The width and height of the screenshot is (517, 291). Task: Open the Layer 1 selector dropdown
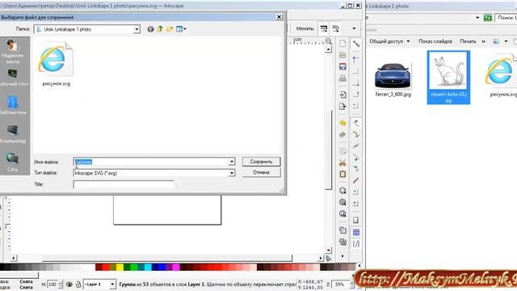coord(112,284)
